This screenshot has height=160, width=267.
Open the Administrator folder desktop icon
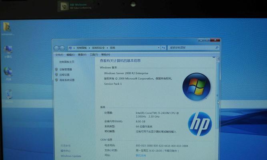[7, 28]
